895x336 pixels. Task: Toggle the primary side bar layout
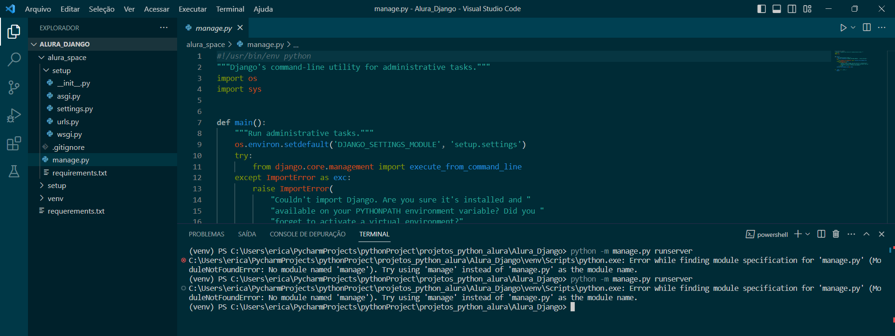click(762, 9)
